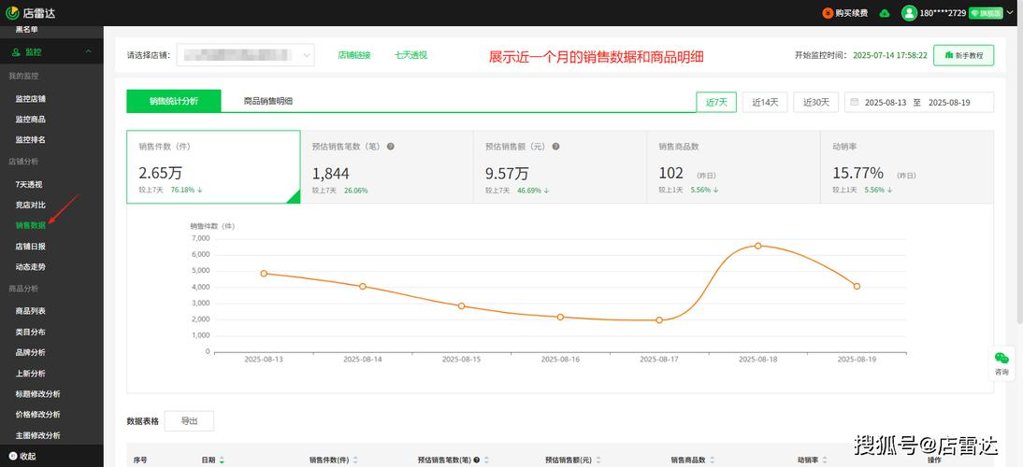The width and height of the screenshot is (1023, 467).
Task: Click chart data point for 2025-08-19
Action: click(x=857, y=287)
